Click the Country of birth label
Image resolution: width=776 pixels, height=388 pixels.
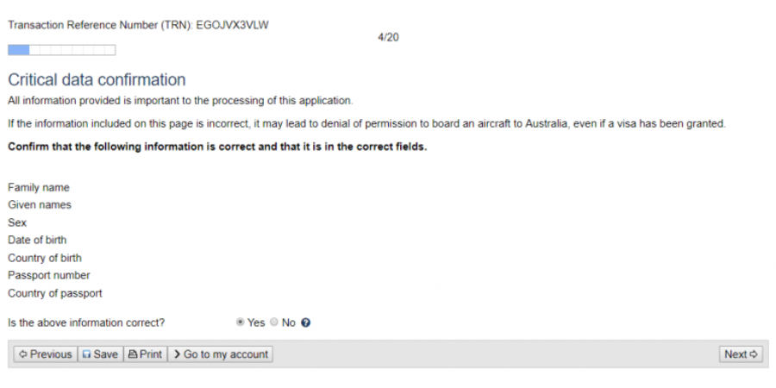click(45, 258)
